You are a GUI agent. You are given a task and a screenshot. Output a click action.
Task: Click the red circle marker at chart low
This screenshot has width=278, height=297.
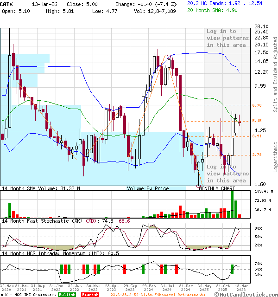tap(199, 186)
